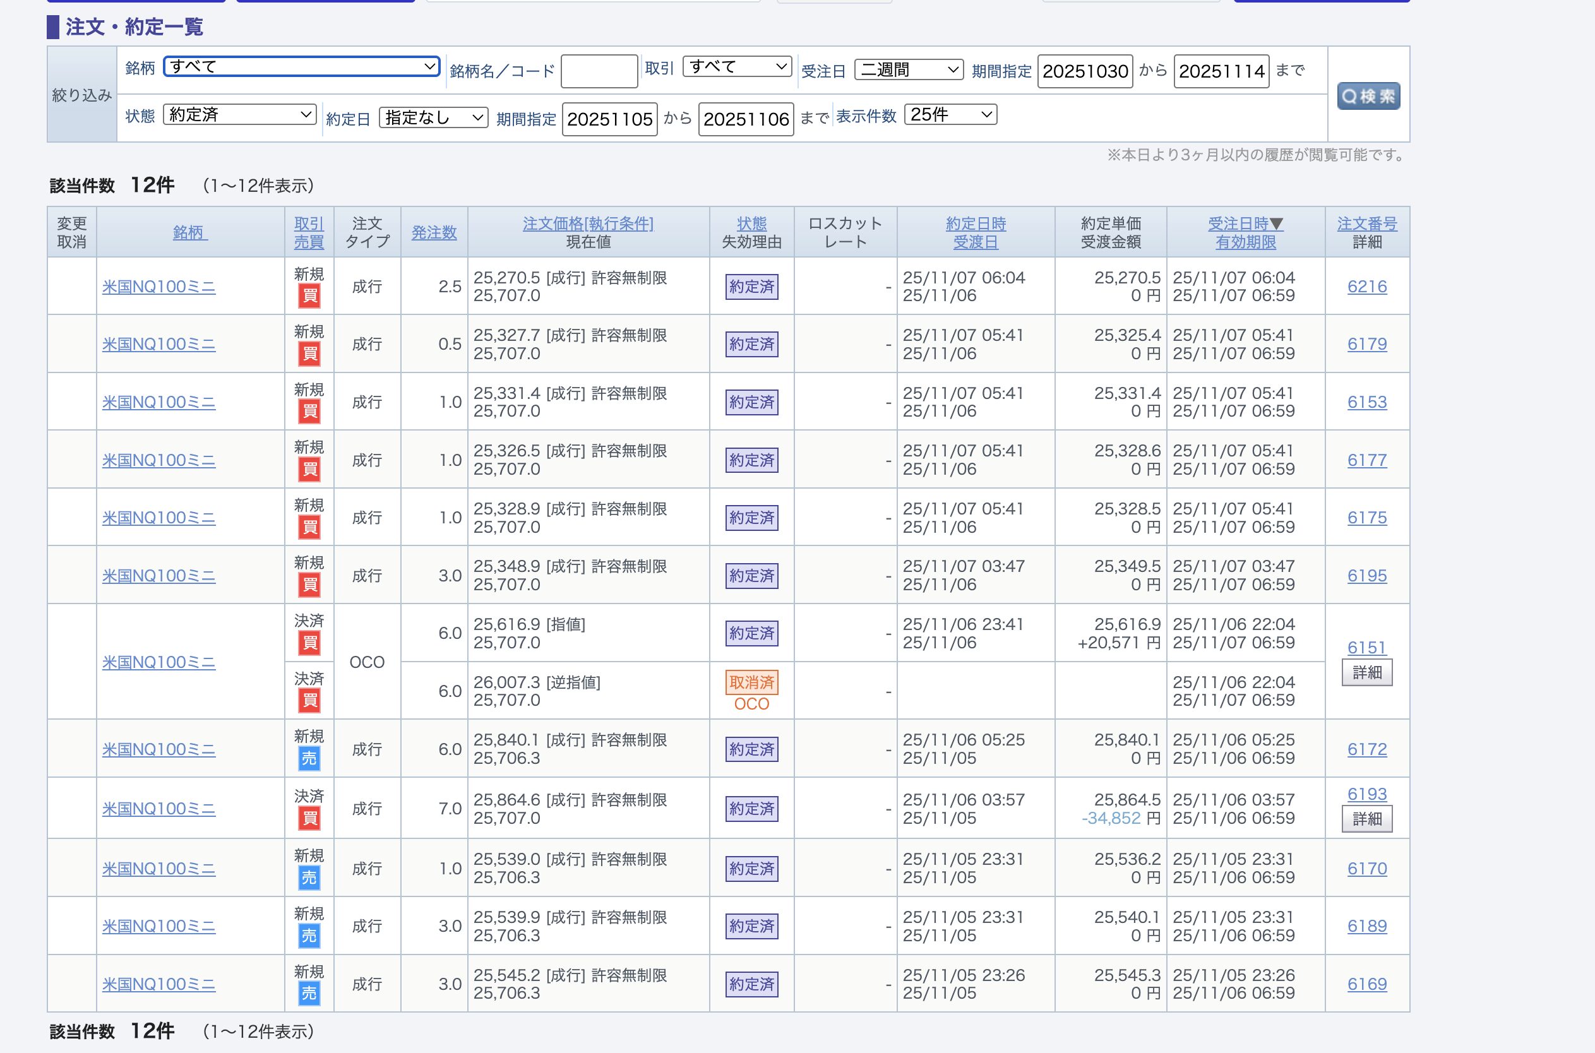The image size is (1595, 1053).
Task: Open the 表示件数 25件 dropdown
Action: [950, 115]
